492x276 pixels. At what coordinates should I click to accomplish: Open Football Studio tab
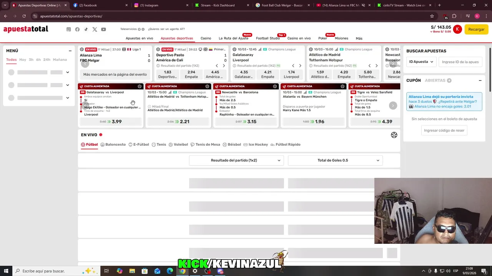tap(268, 38)
